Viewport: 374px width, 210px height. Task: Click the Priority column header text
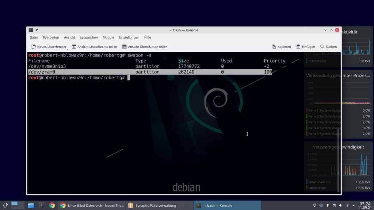[x=275, y=61]
